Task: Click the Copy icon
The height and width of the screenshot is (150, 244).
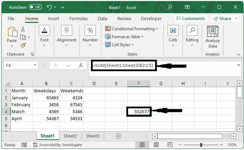Action: coord(23,37)
